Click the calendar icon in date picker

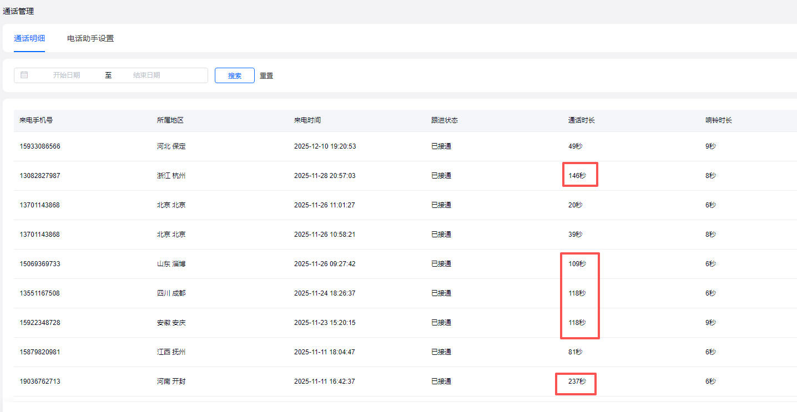pyautogui.click(x=24, y=75)
